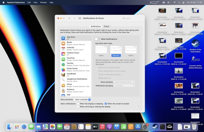Open Steam from the Dock
Screen dimensions: 204x132
pyautogui.click(x=155, y=127)
